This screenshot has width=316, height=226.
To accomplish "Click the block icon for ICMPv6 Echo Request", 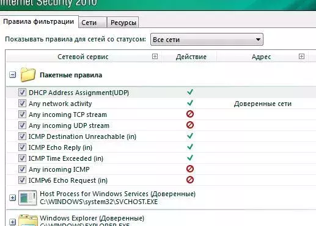I will 190,180.
